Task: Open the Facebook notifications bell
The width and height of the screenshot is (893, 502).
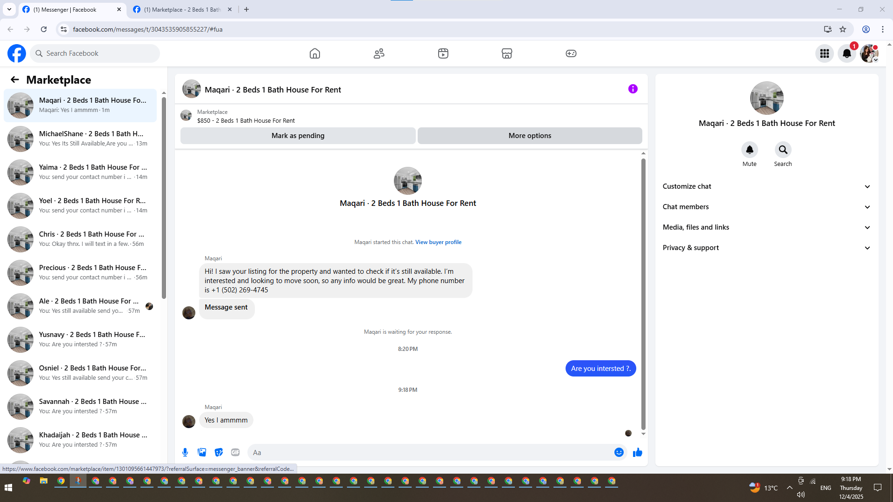Action: tap(846, 53)
